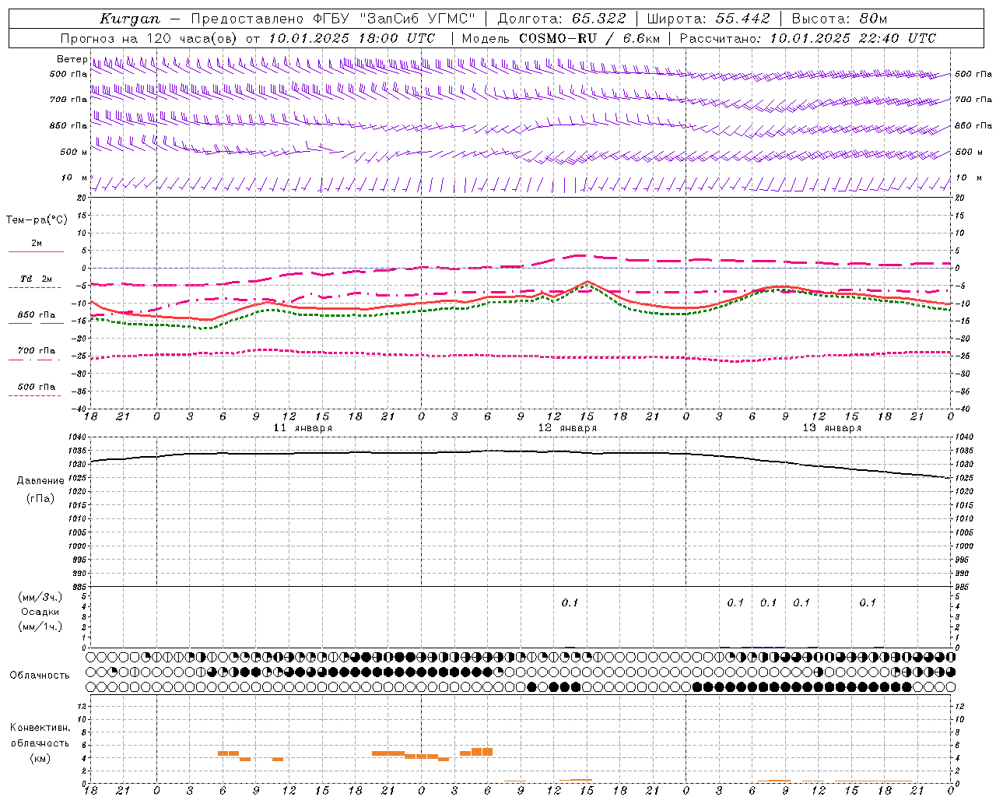Click the "Ветер" wind panel label
This screenshot has height=797, width=996.
[x=72, y=59]
